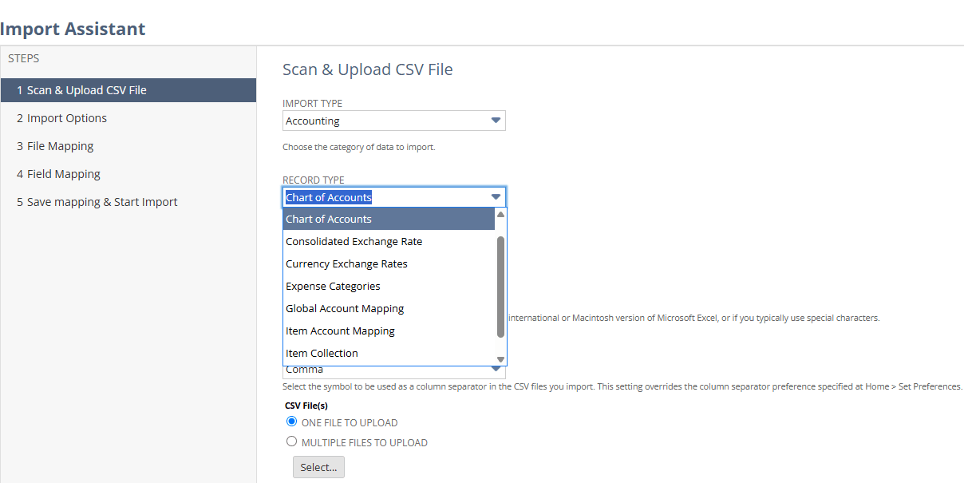Collapse the Record Type list with its arrow
The width and height of the screenshot is (964, 483).
(x=496, y=197)
